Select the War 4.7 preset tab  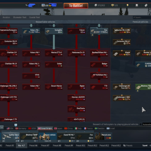click(x=22, y=146)
